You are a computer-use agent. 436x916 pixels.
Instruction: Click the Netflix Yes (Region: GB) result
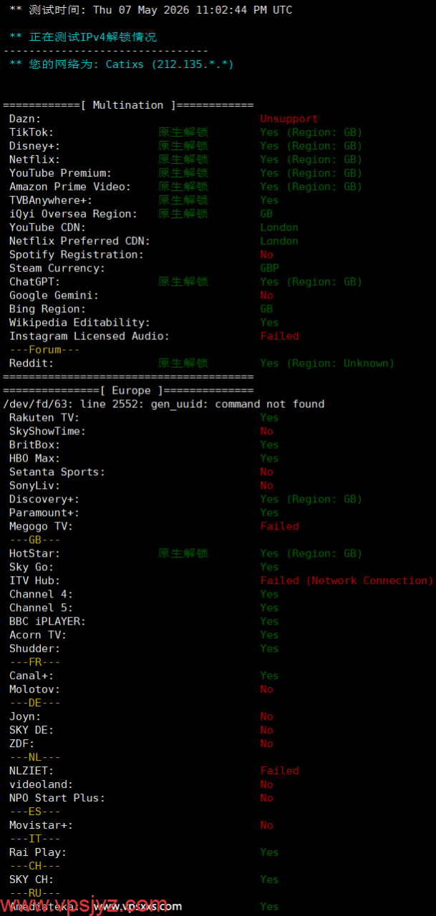(311, 160)
